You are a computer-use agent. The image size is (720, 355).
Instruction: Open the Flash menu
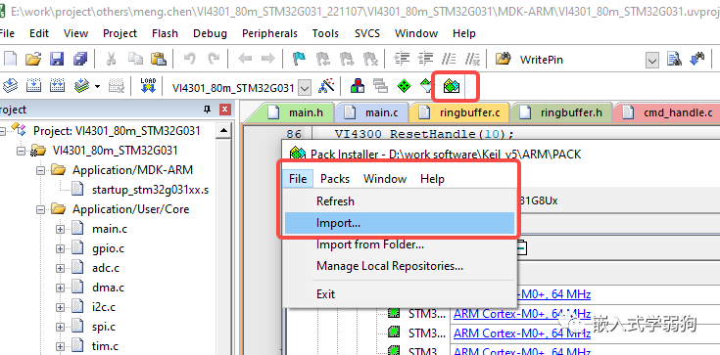pyautogui.click(x=165, y=33)
